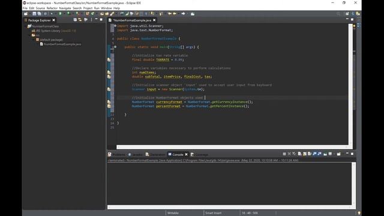Fold the import block at its marker
Image resolution: width=384 pixels, height=216 pixels.
[x=115, y=26]
